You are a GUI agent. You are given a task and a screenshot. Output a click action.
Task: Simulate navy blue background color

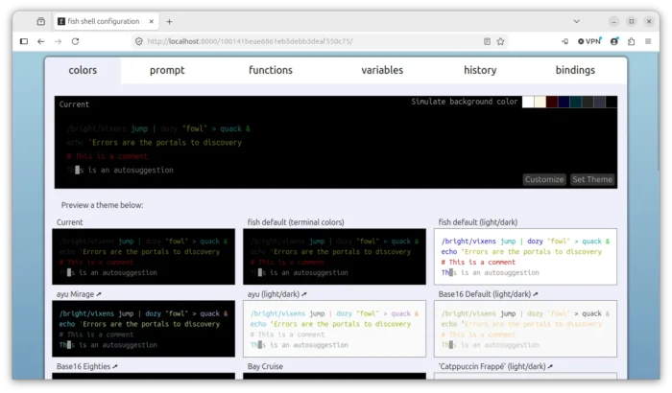564,102
